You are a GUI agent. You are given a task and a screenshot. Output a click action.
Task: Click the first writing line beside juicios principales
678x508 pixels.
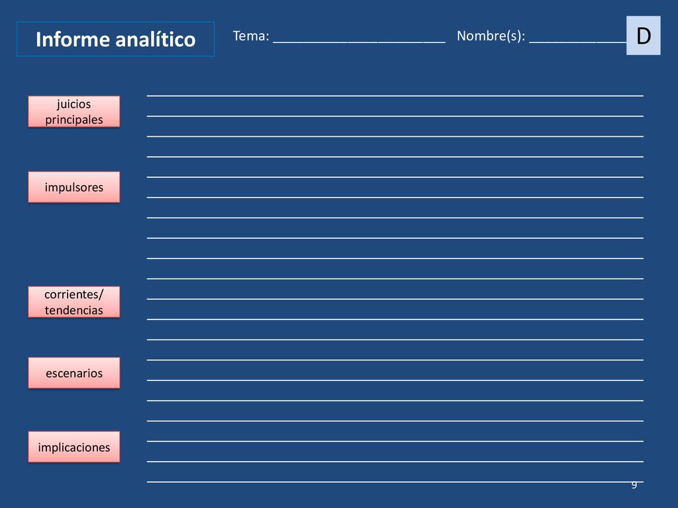point(395,95)
